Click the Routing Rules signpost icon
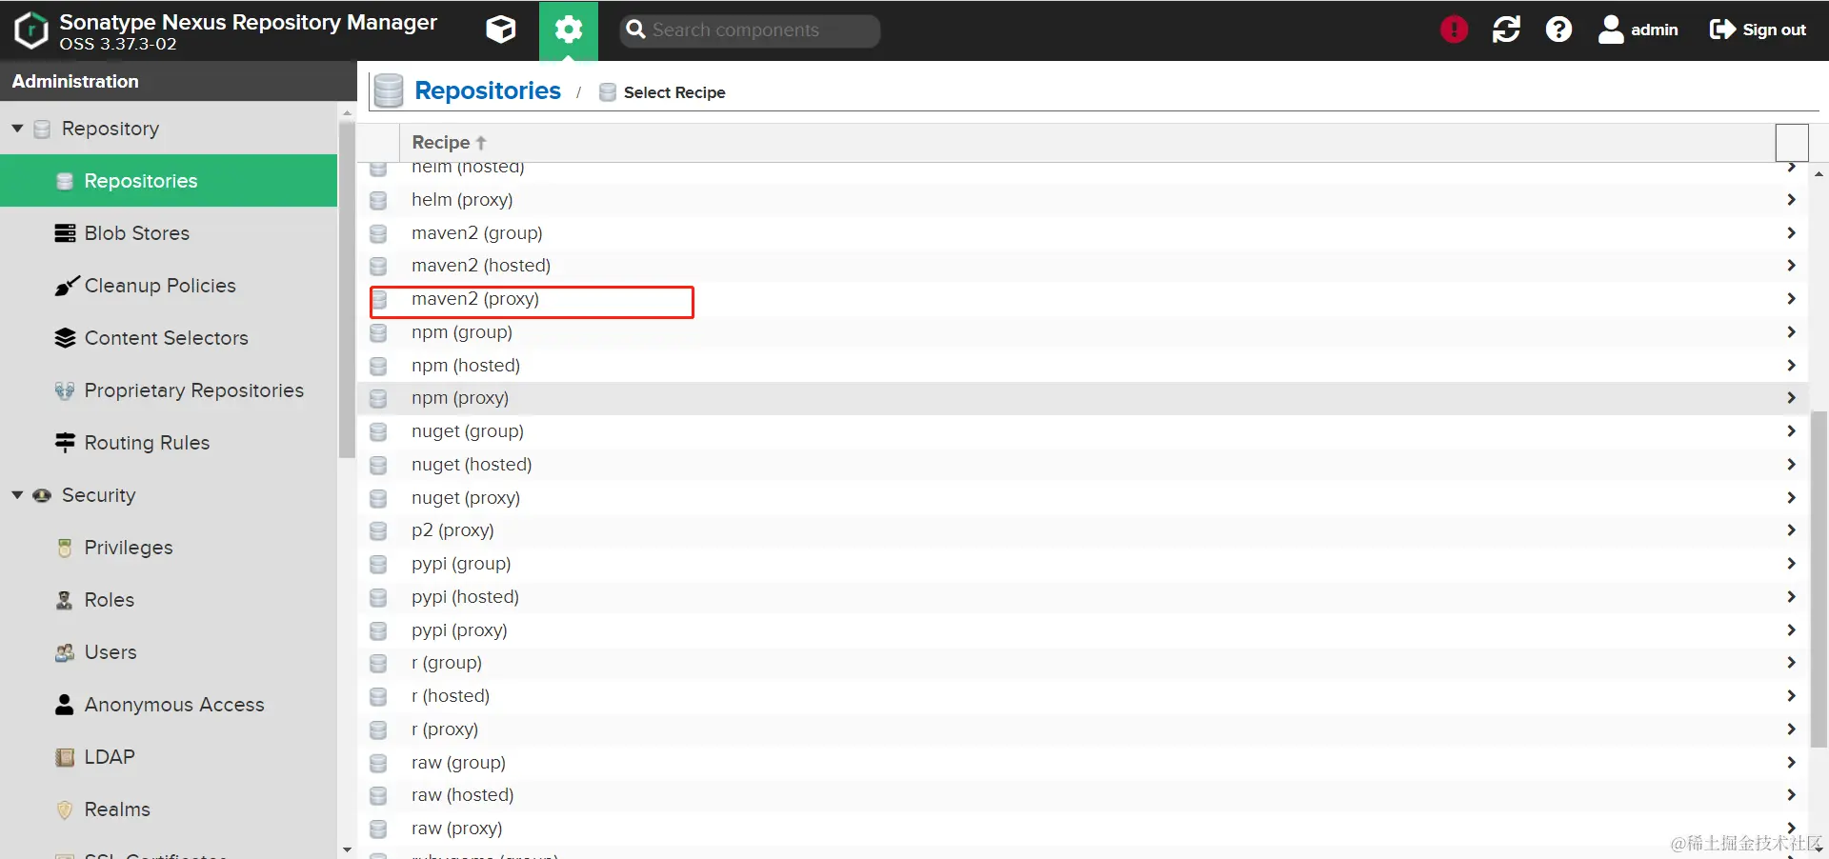Image resolution: width=1829 pixels, height=859 pixels. tap(65, 443)
